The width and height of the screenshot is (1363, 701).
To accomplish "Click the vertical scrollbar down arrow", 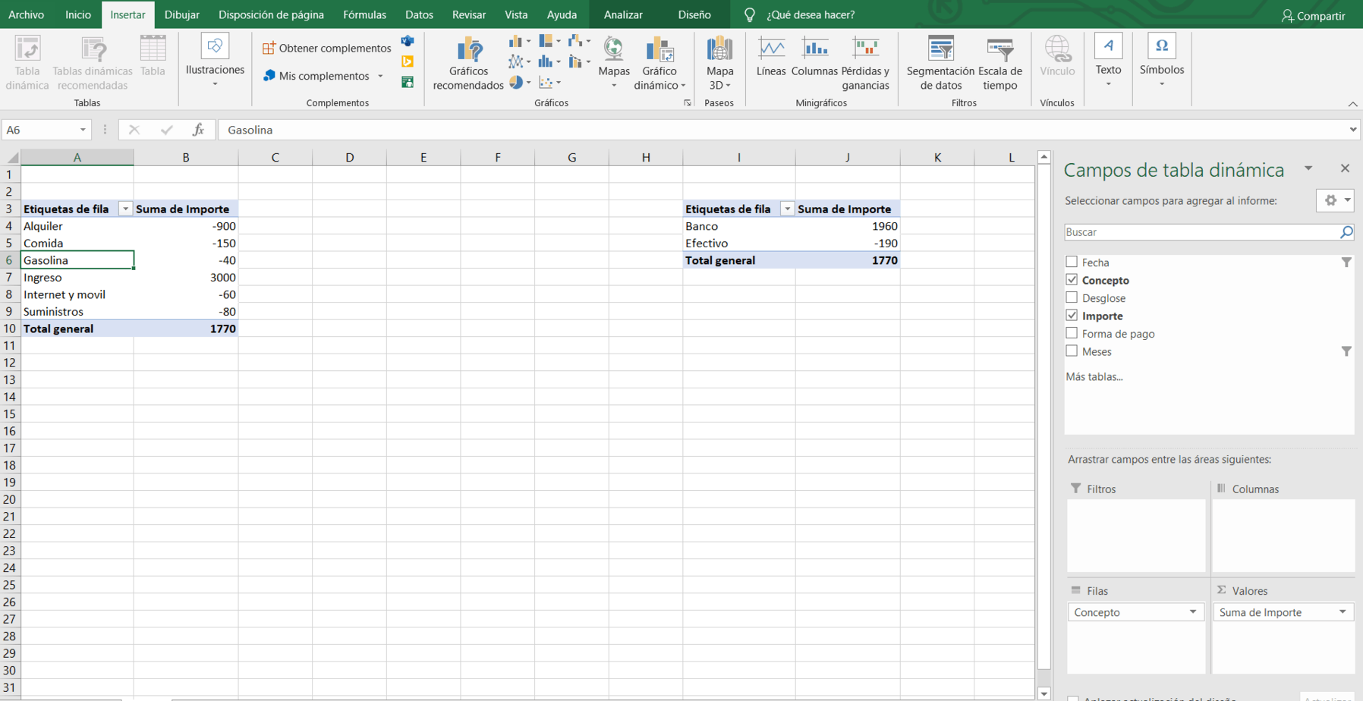I will [x=1044, y=693].
